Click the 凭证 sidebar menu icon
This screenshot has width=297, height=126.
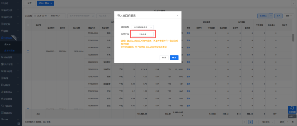click(x=3, y=3)
